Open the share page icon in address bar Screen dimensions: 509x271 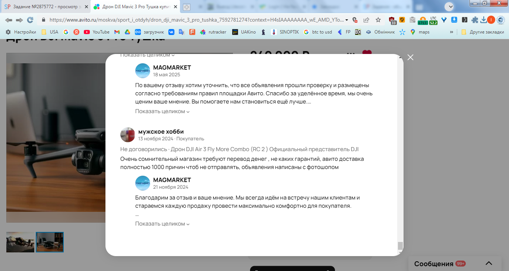pyautogui.click(x=366, y=20)
